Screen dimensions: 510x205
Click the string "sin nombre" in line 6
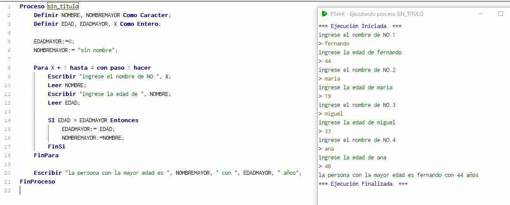[96, 50]
